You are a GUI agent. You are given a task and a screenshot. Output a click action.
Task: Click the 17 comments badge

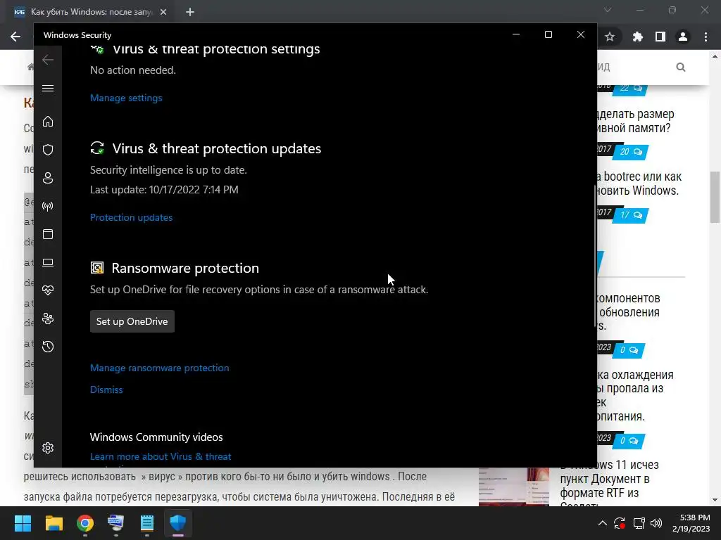click(x=631, y=215)
